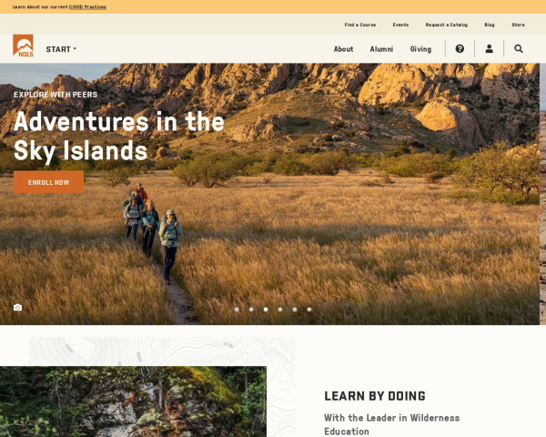Select the last carousel slide dot
The image size is (546, 437).
pyautogui.click(x=309, y=310)
